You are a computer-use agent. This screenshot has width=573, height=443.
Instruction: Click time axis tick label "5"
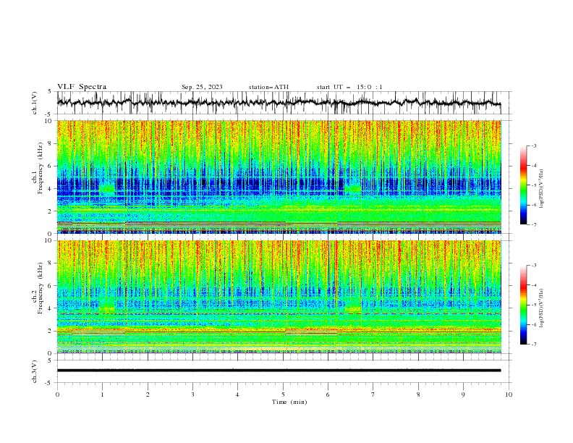click(x=283, y=395)
